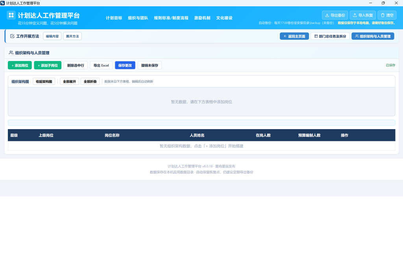Click the 导入恢复 upload icon button
The width and height of the screenshot is (403, 255).
tap(362, 15)
